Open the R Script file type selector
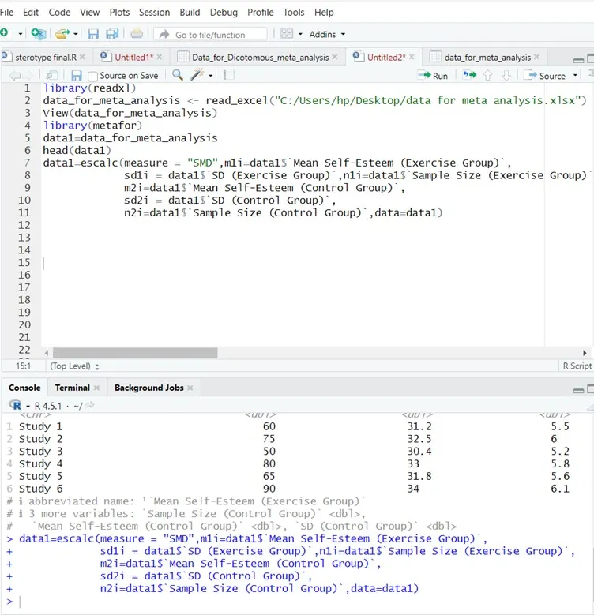594x615 pixels. click(577, 366)
